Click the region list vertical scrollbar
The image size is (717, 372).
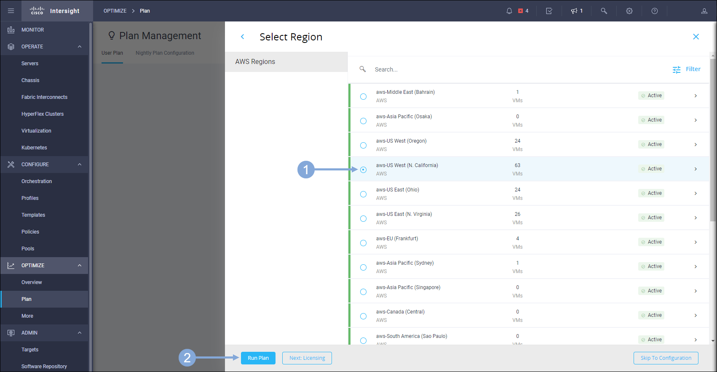[x=713, y=141]
